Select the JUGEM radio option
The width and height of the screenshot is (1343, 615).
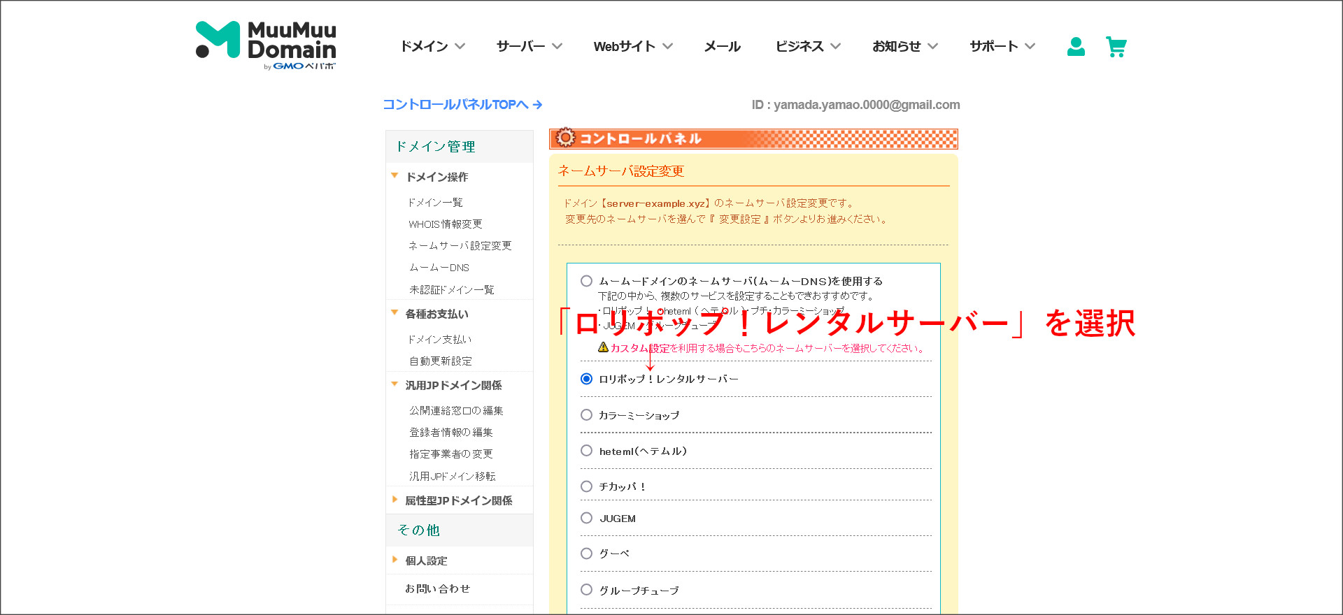[586, 518]
